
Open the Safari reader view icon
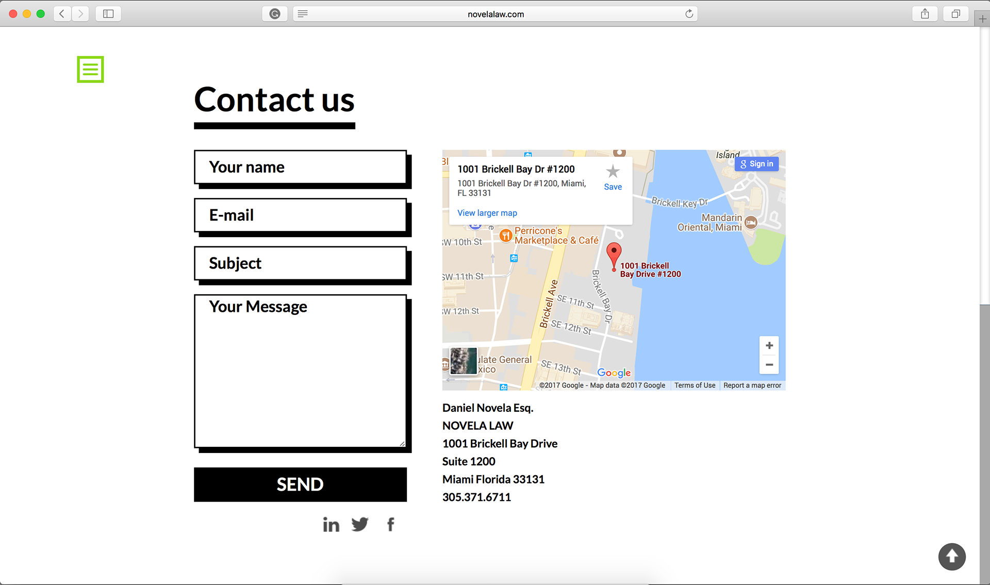tap(303, 14)
